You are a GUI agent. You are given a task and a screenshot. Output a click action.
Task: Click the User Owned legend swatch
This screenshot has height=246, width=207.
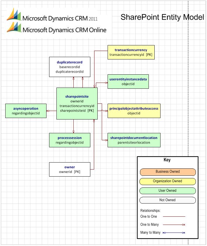pyautogui.click(x=168, y=191)
